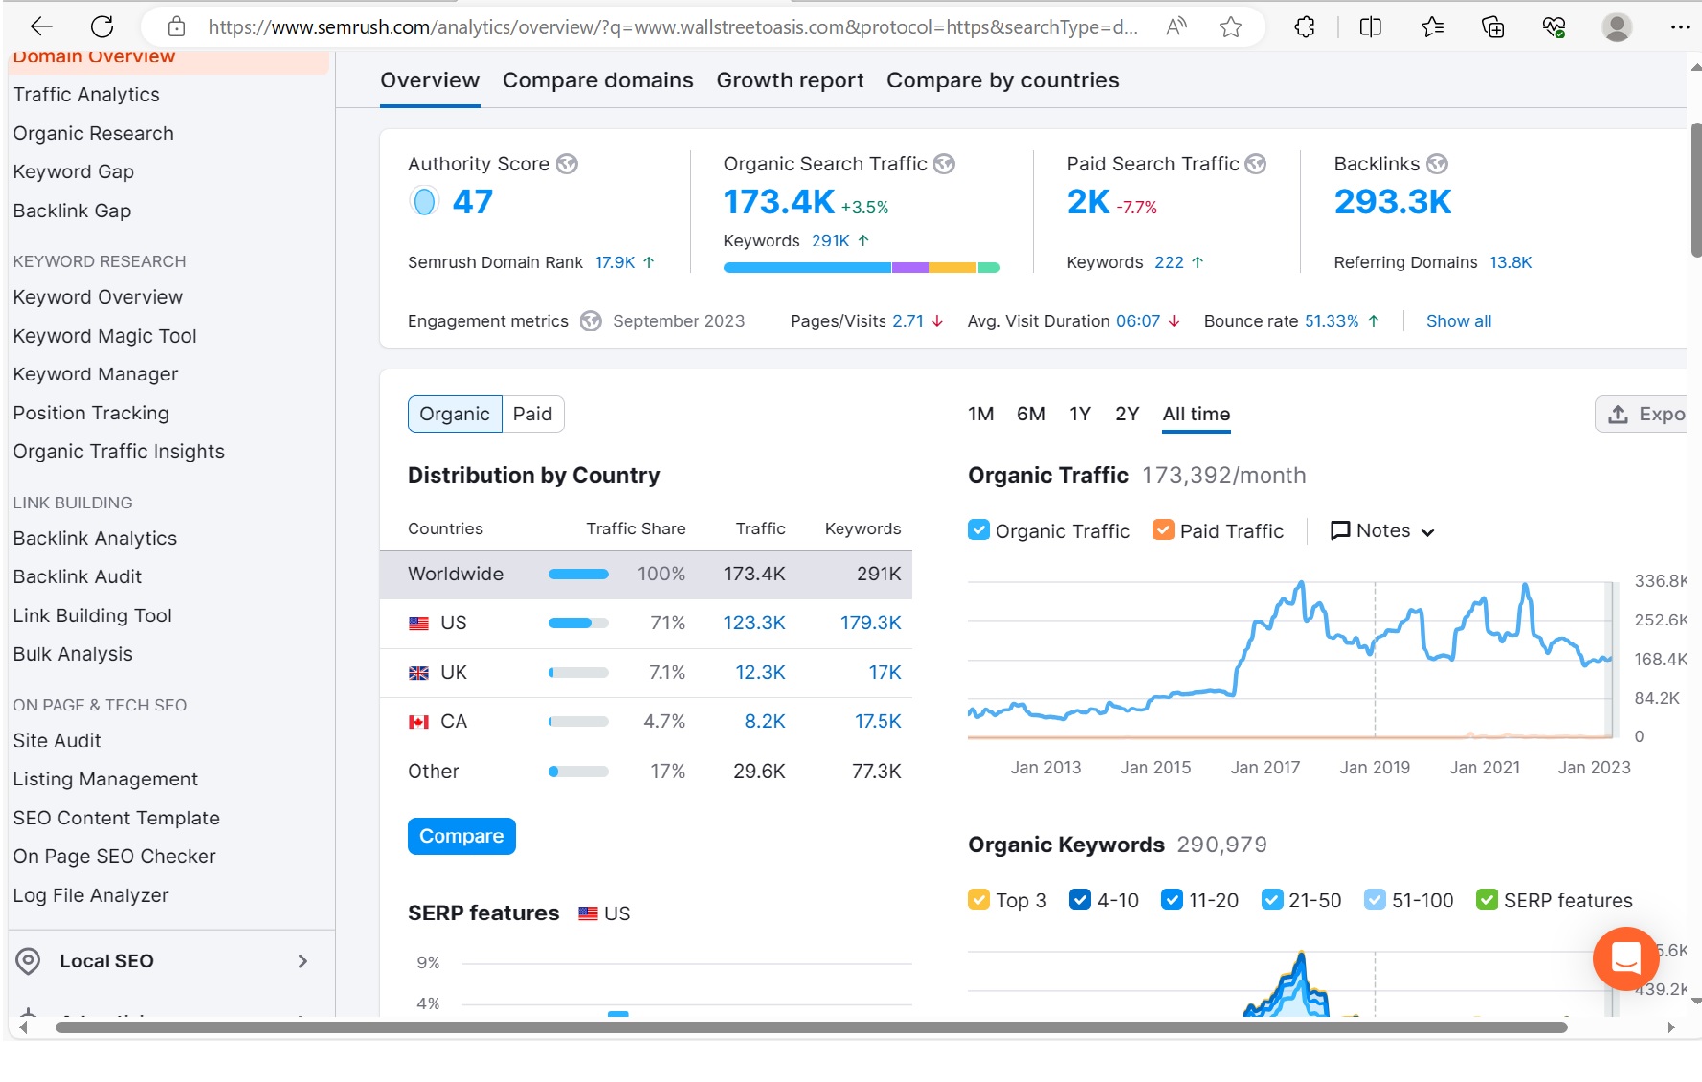Click the browser refresh icon
This screenshot has width=1702, height=1082.
click(101, 27)
